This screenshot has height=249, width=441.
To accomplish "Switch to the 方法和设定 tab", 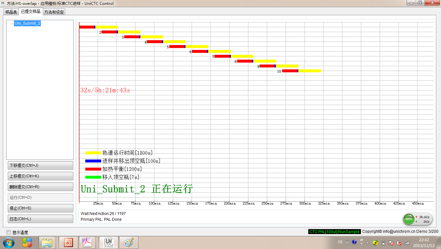I will (x=54, y=12).
